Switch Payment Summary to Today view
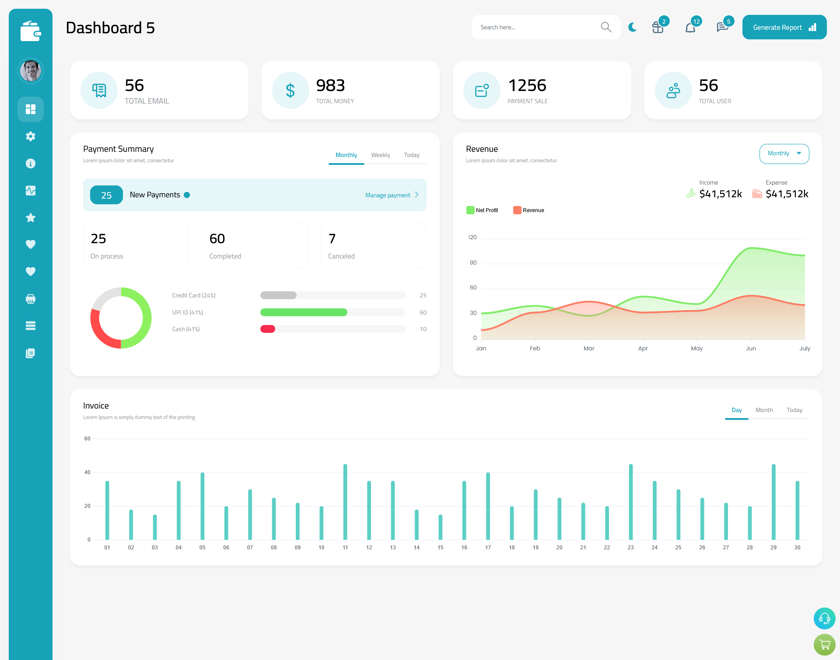 point(411,155)
